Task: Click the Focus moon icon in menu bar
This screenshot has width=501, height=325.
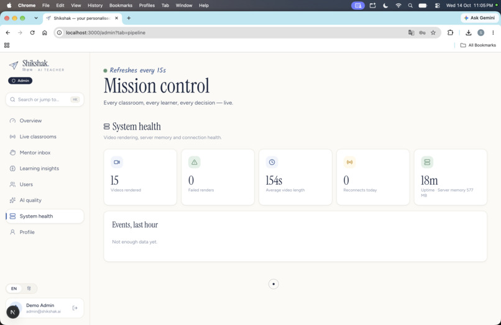Action: 385,6
